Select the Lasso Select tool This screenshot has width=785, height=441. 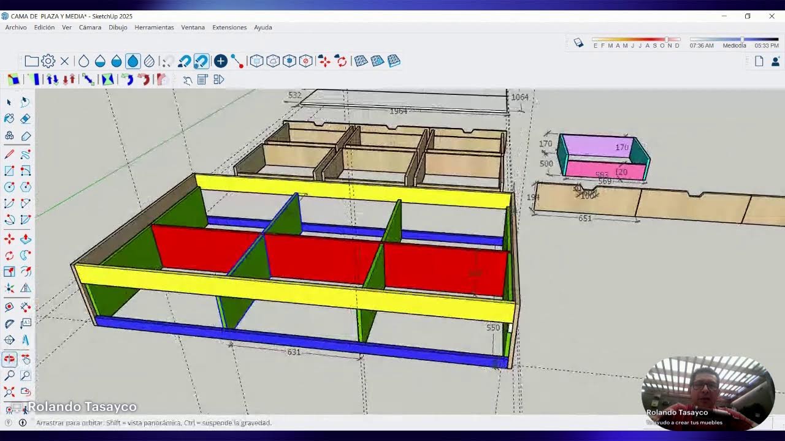click(25, 102)
